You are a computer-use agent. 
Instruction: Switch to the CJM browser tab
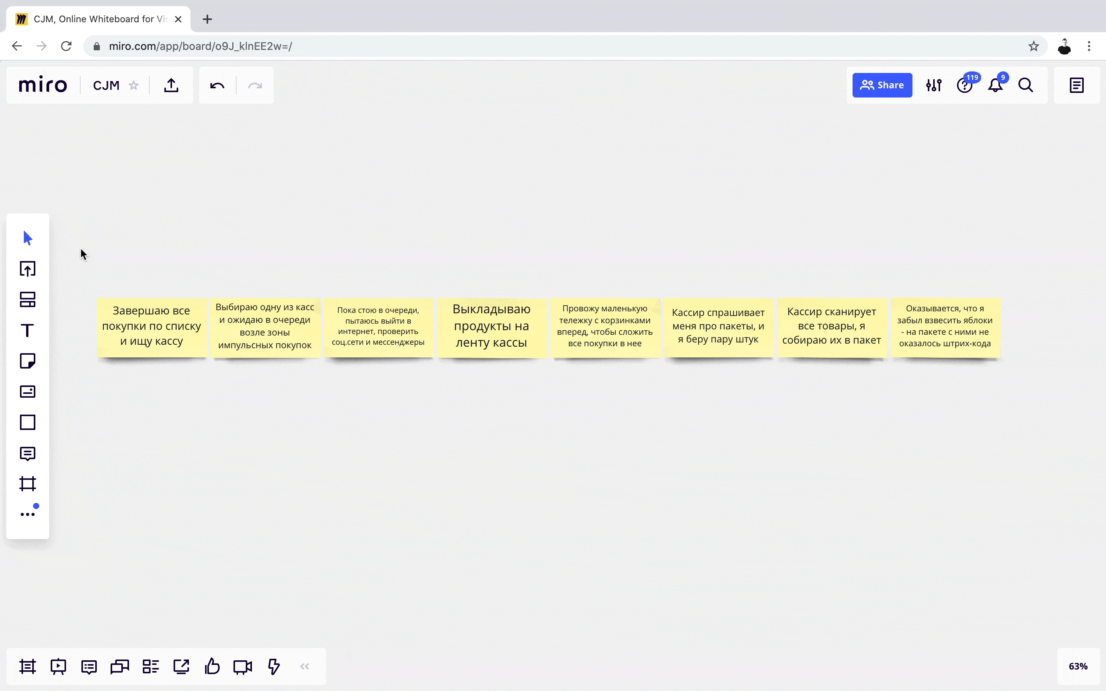98,19
